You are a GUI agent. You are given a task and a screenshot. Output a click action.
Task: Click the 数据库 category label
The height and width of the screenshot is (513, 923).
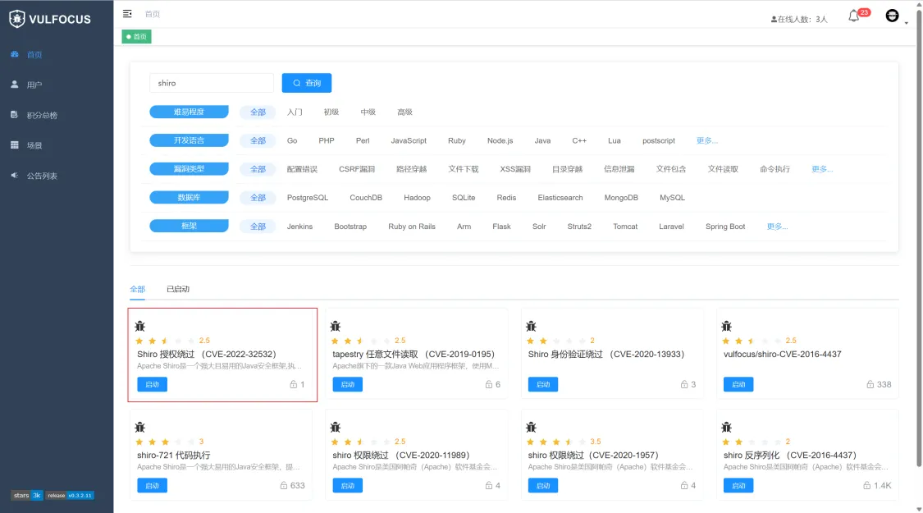189,197
